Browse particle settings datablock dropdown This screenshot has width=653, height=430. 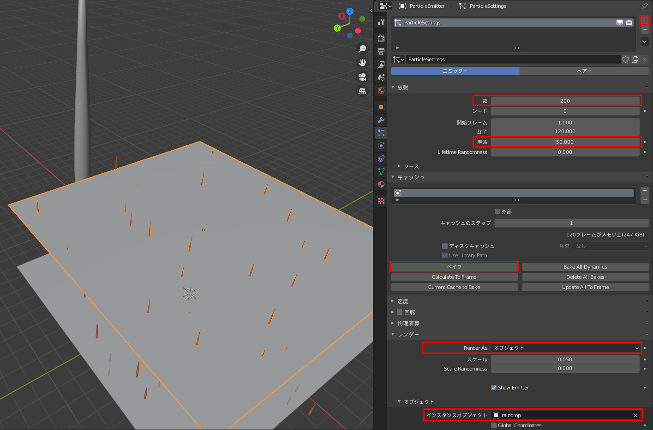pyautogui.click(x=398, y=59)
